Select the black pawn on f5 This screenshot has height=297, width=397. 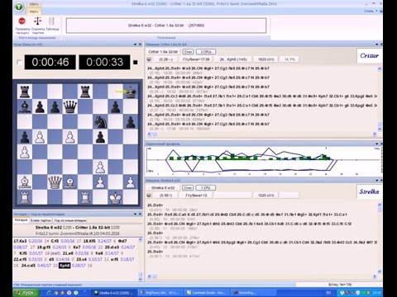click(x=100, y=137)
